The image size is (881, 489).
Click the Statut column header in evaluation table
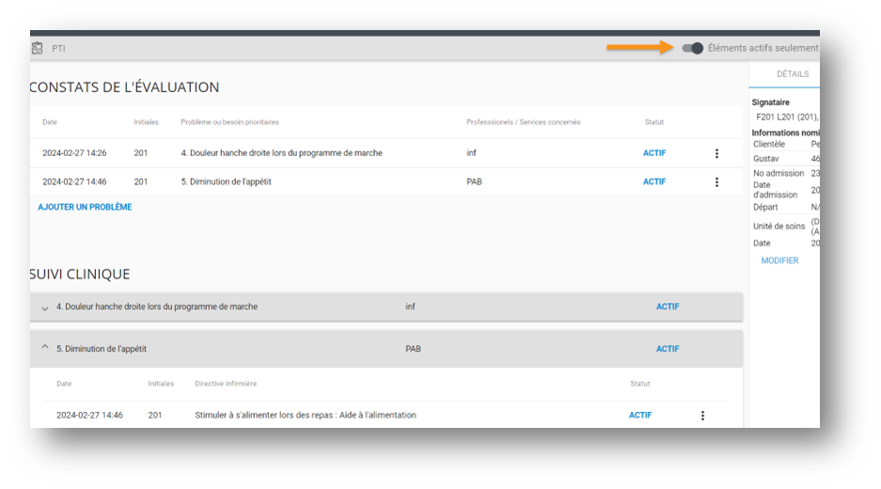pos(654,122)
